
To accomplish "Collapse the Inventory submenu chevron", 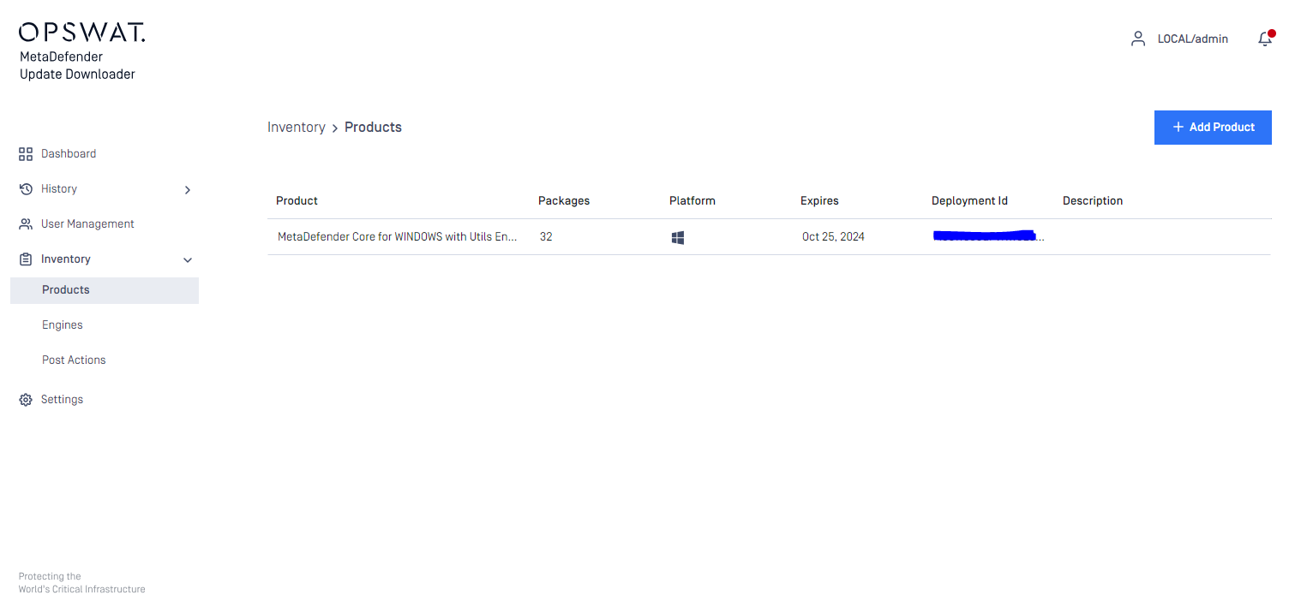I will tap(188, 260).
